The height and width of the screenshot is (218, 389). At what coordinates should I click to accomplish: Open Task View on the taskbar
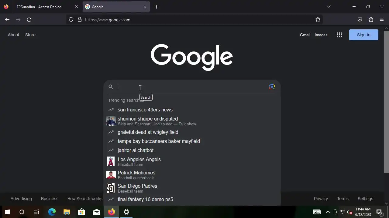tap(36, 212)
